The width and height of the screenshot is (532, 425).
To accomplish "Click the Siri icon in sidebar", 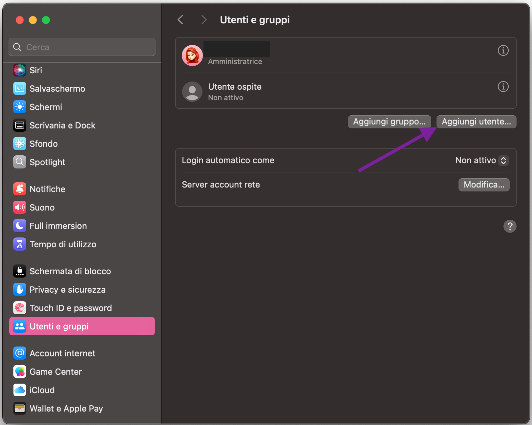I will (19, 70).
